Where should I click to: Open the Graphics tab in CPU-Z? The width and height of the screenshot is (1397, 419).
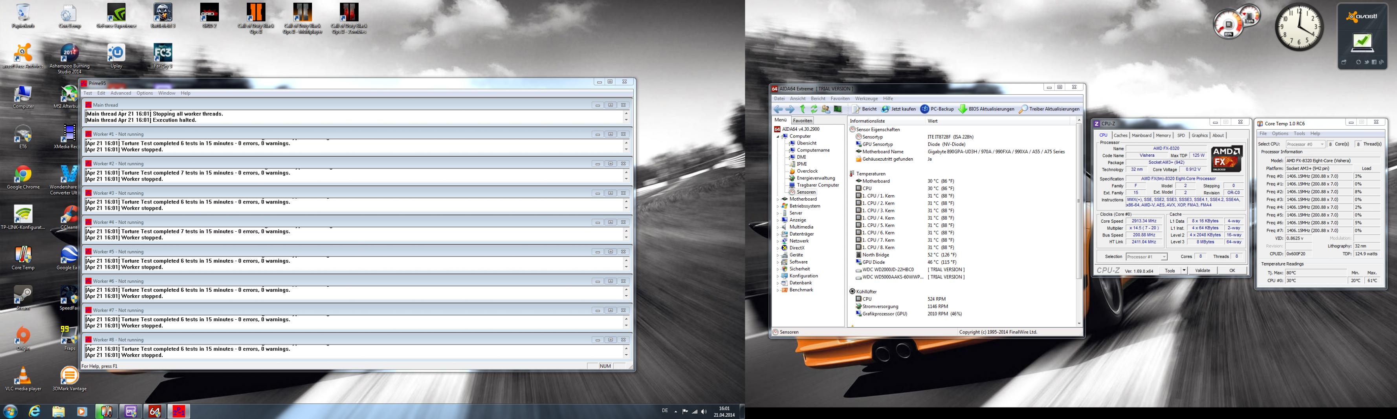coord(1199,135)
